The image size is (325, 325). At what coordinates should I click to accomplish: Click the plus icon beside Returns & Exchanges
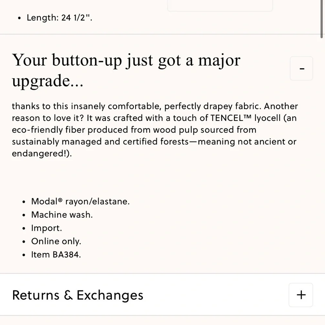tap(301, 295)
